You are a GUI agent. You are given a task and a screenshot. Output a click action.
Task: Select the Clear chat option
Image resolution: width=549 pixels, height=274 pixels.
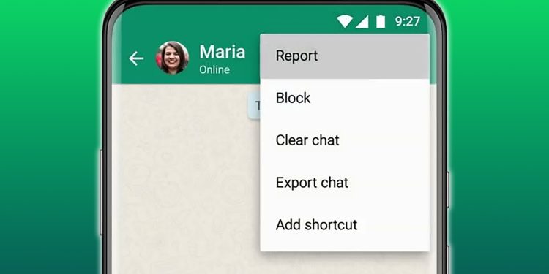(345, 140)
